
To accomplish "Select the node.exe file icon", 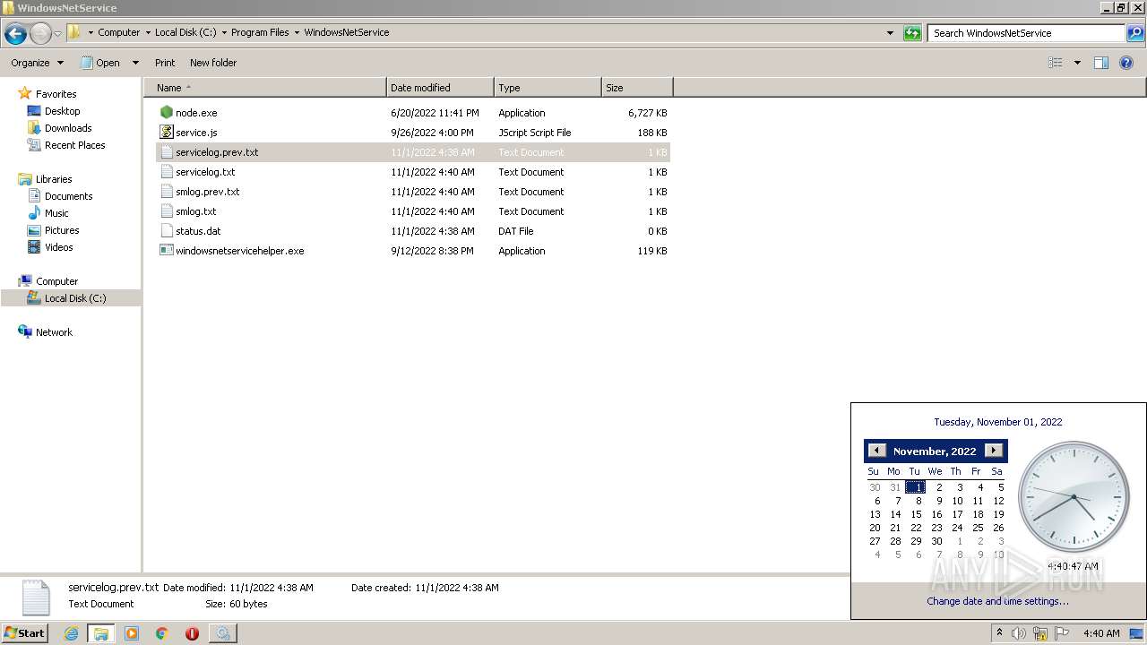I will (166, 113).
